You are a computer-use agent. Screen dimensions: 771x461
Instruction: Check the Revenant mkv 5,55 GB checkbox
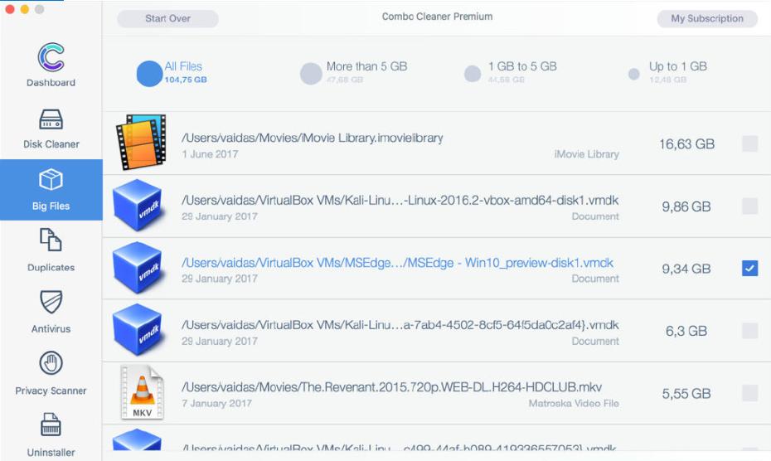click(749, 393)
